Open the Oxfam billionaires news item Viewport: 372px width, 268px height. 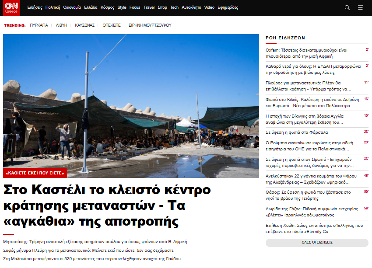306,53
